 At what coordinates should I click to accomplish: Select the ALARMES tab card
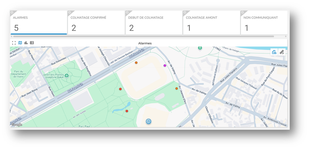coord(39,23)
